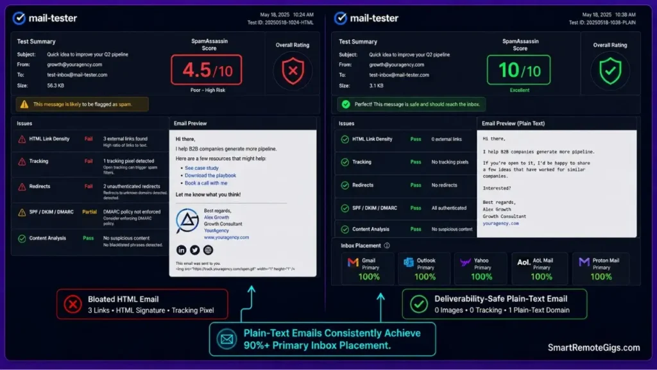The image size is (657, 370).
Task: Click the globe website icon in signature
Action: tap(208, 250)
